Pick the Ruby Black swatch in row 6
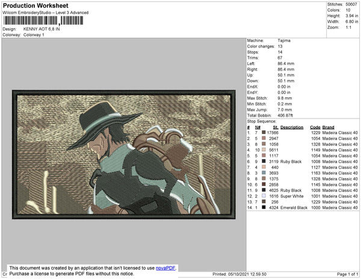 pyautogui.click(x=264, y=162)
